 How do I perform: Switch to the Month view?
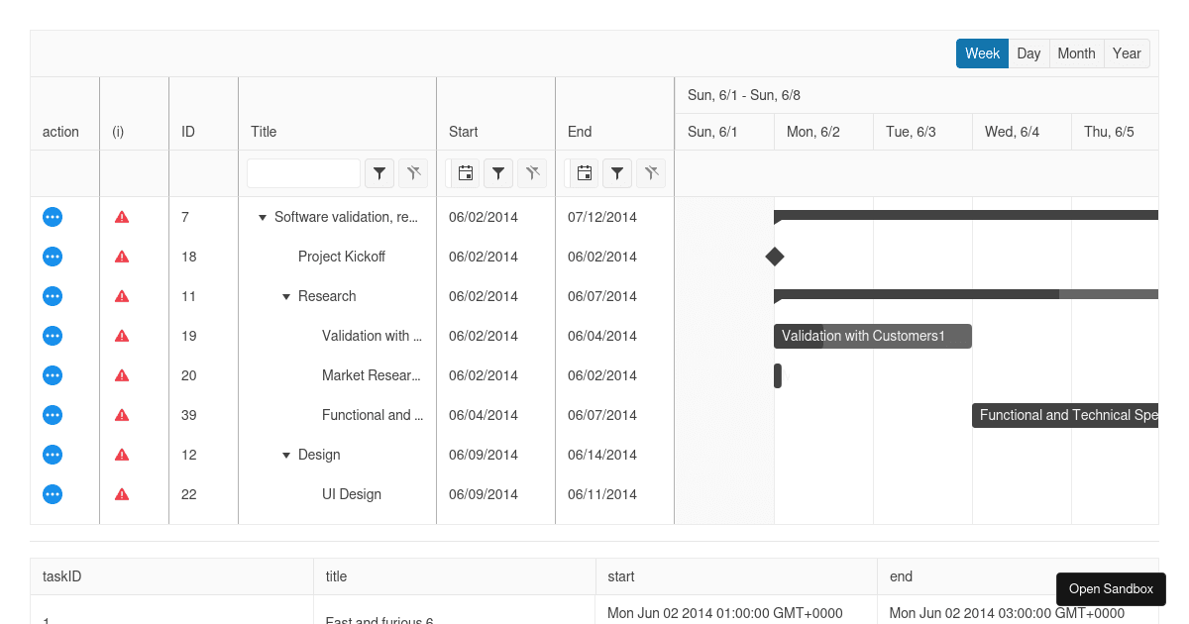point(1076,53)
